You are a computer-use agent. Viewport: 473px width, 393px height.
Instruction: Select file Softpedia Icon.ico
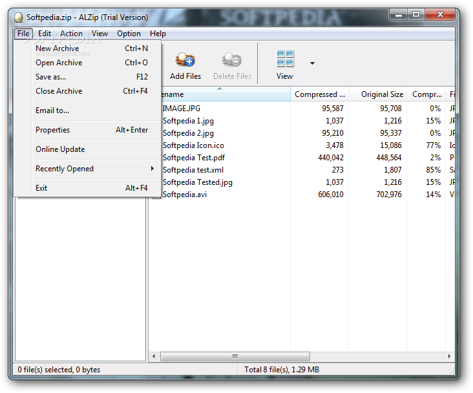(x=193, y=145)
